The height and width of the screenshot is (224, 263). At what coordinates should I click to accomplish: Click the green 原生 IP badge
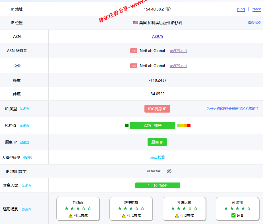[157, 142]
